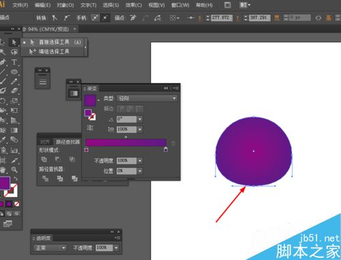The image size is (341, 260).
Task: Toggle hide handles for multiple anchors
Action: pos(106,18)
